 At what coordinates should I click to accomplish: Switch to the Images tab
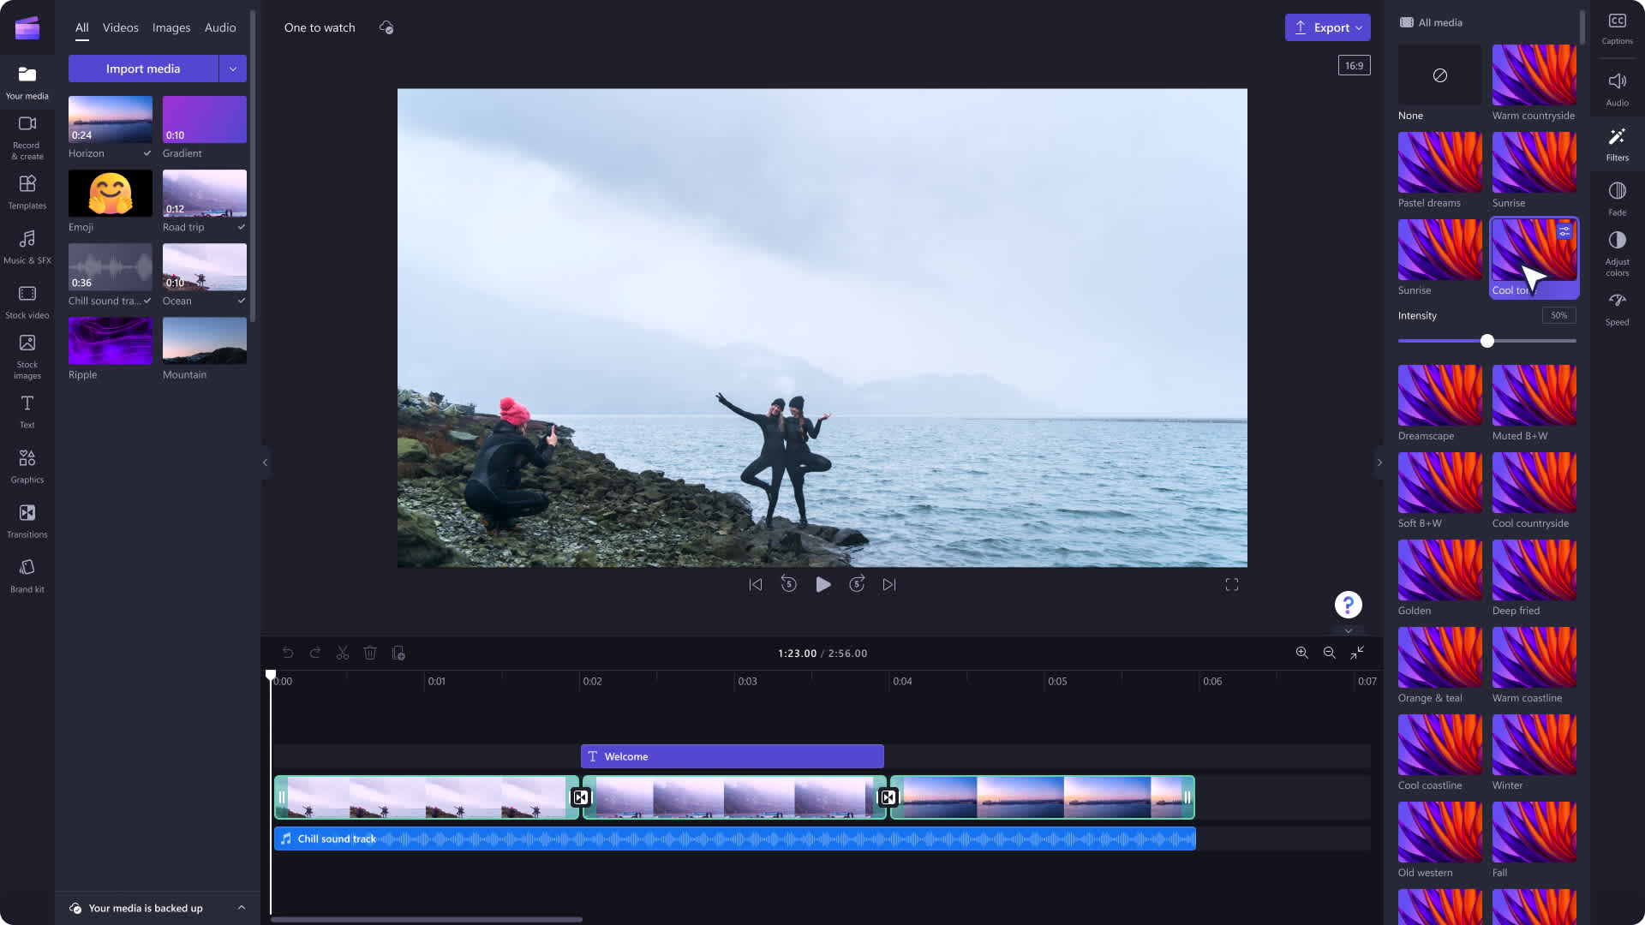170,27
